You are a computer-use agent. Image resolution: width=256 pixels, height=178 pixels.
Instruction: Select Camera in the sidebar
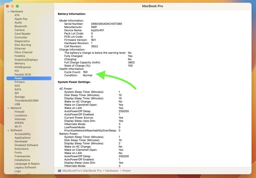click(19, 30)
